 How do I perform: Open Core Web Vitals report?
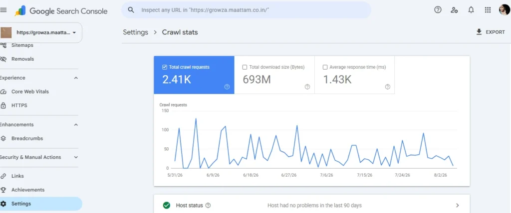(x=30, y=92)
